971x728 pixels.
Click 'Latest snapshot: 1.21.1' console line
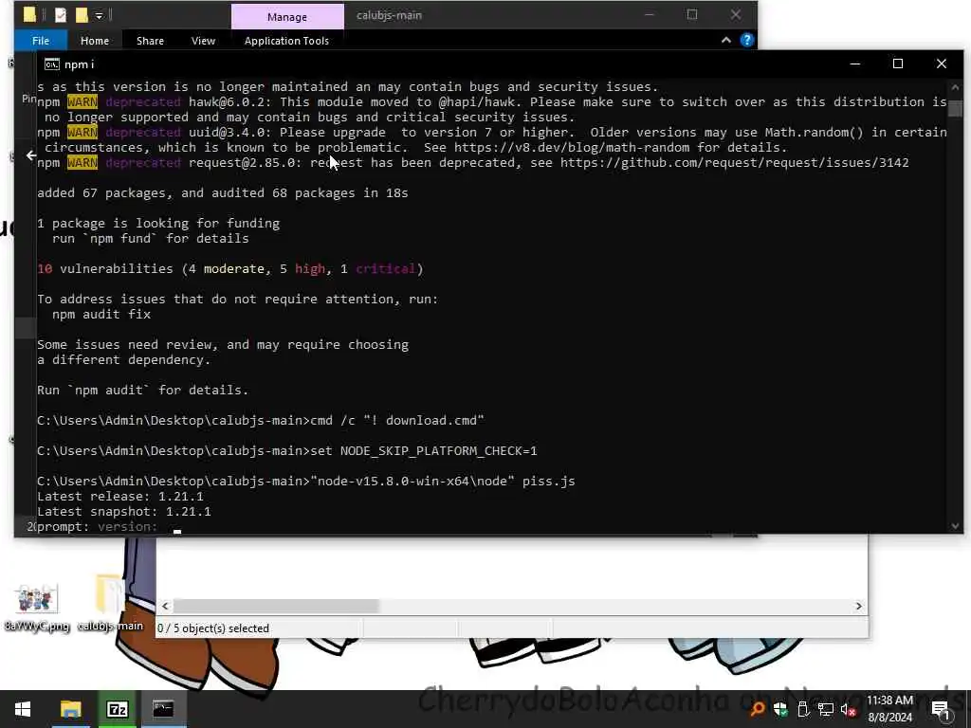pyautogui.click(x=124, y=512)
